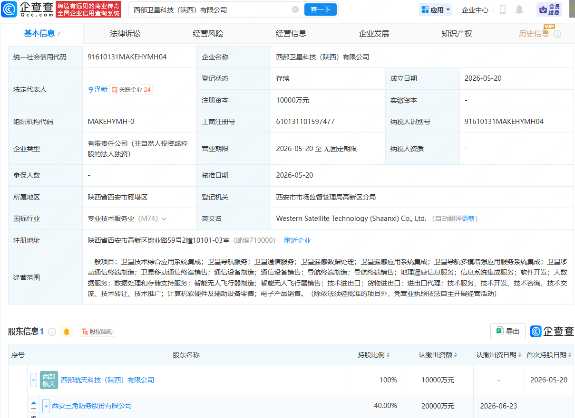Image resolution: width=575 pixels, height=418 pixels.
Task: Open the 企业发展 tab
Action: (374, 33)
